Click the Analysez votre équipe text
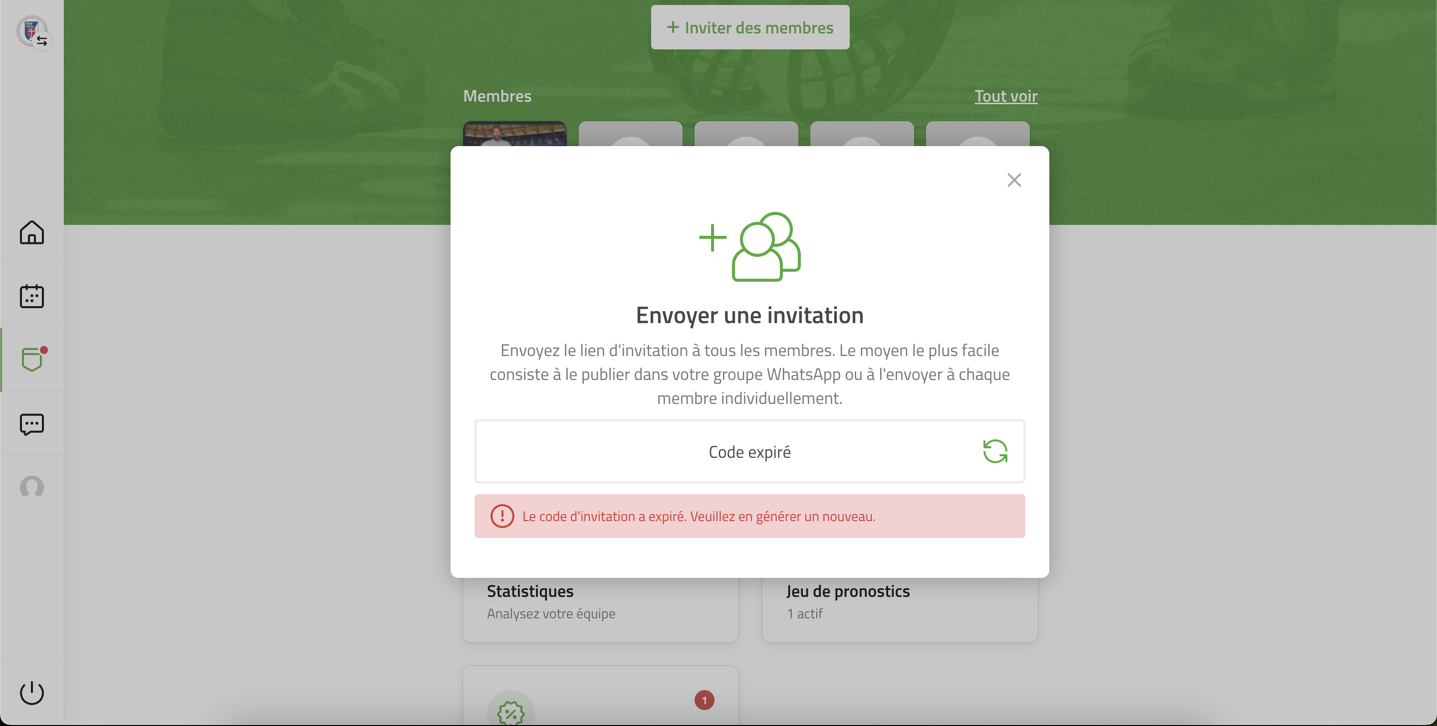Screen dimensions: 1437x726 click(550, 613)
